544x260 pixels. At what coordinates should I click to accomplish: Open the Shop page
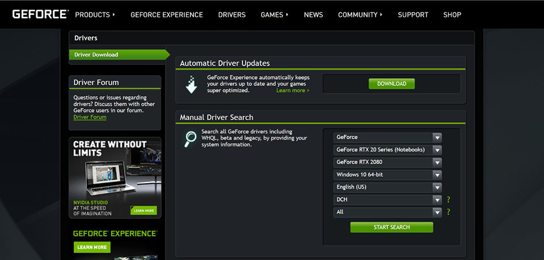coord(452,15)
